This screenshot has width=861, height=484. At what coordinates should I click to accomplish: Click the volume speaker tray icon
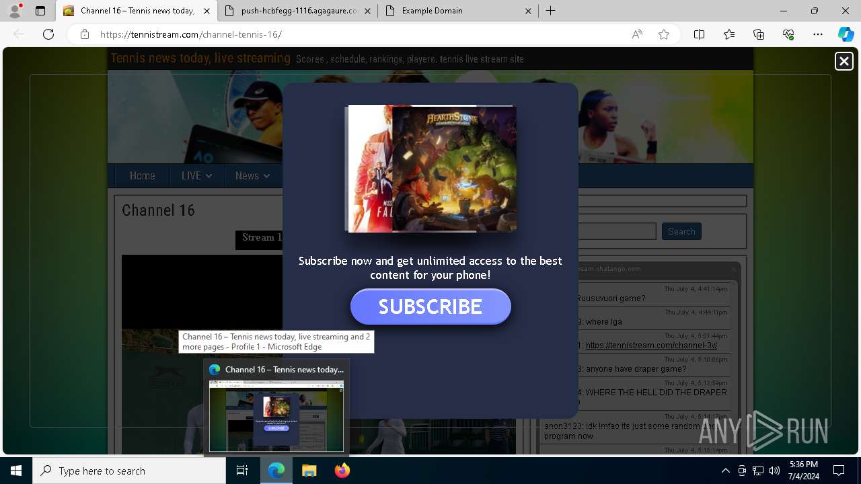pyautogui.click(x=774, y=471)
